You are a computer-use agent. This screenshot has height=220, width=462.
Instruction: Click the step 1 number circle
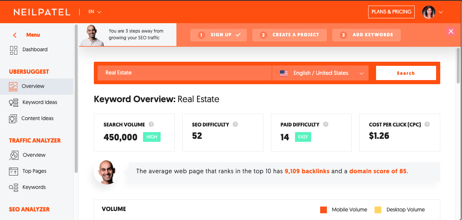[x=201, y=35]
